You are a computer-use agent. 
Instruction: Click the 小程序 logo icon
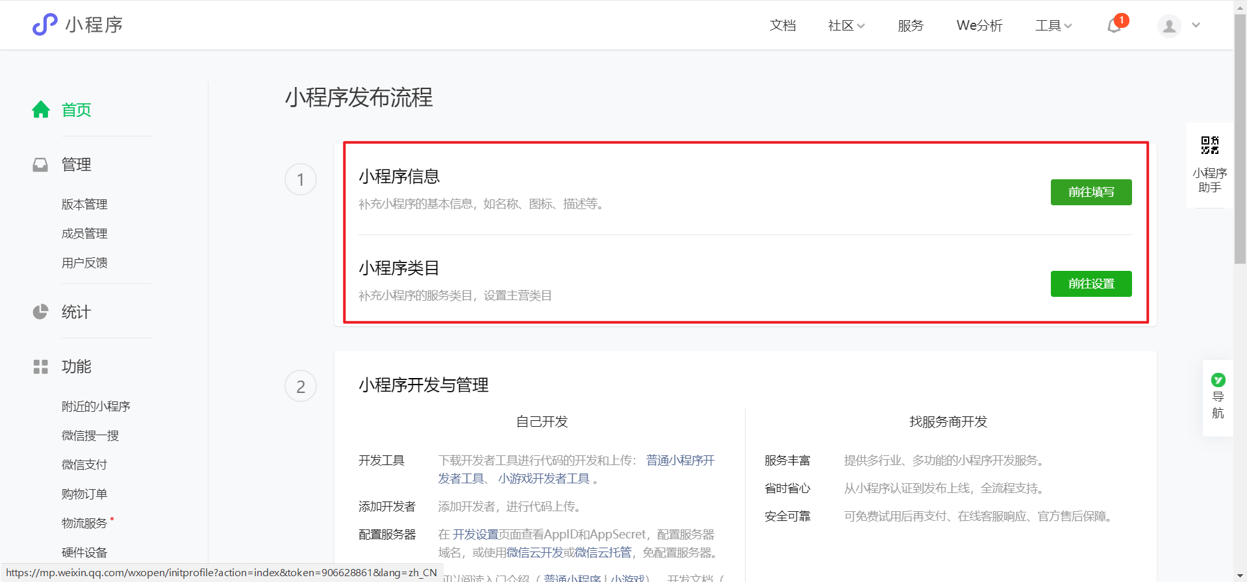tap(45, 25)
